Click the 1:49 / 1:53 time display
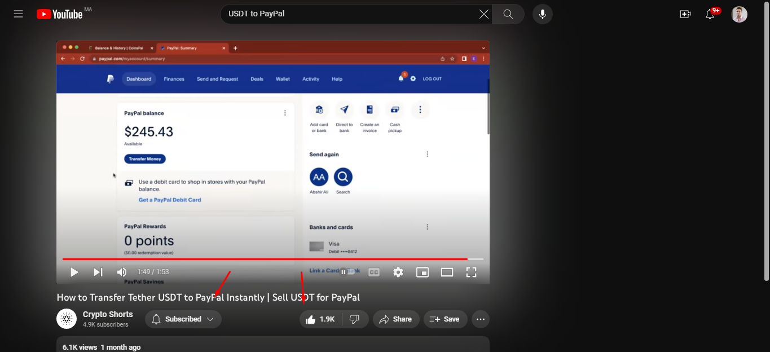Viewport: 770px width, 352px height. tap(153, 272)
